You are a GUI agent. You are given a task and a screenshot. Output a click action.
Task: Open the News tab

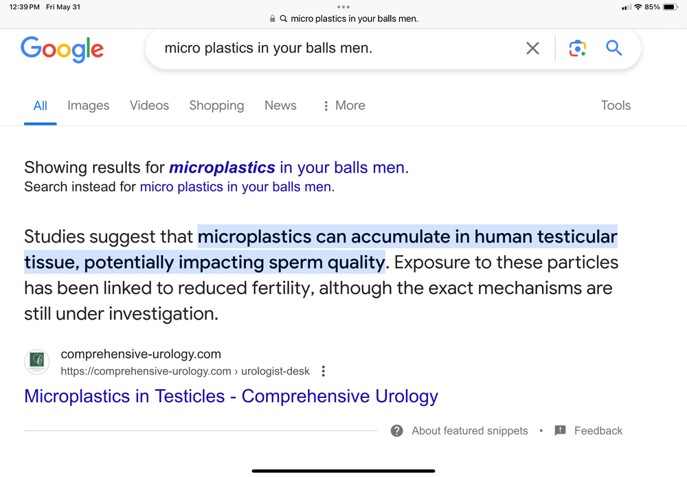coord(280,105)
